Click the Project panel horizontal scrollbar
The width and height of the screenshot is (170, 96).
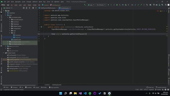pyautogui.click(x=19, y=85)
